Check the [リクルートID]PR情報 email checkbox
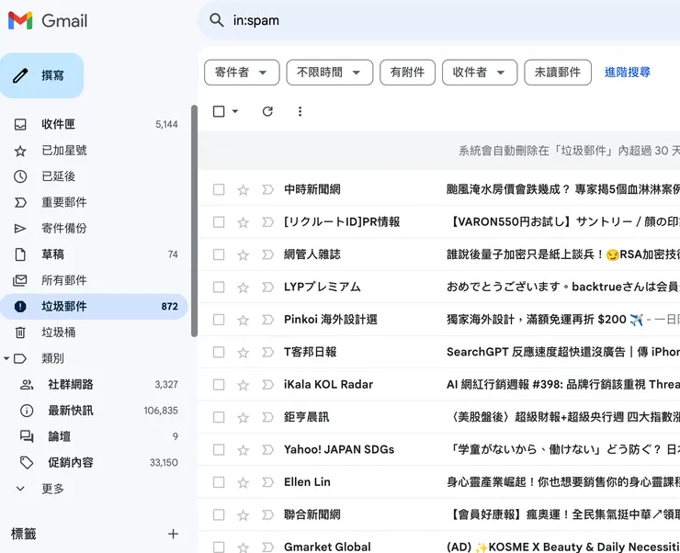 pyautogui.click(x=219, y=222)
